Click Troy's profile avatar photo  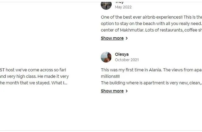click(x=106, y=5)
